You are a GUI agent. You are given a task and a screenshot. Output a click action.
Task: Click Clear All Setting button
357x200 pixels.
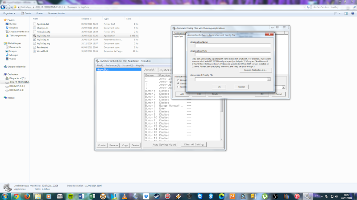[x=194, y=144]
